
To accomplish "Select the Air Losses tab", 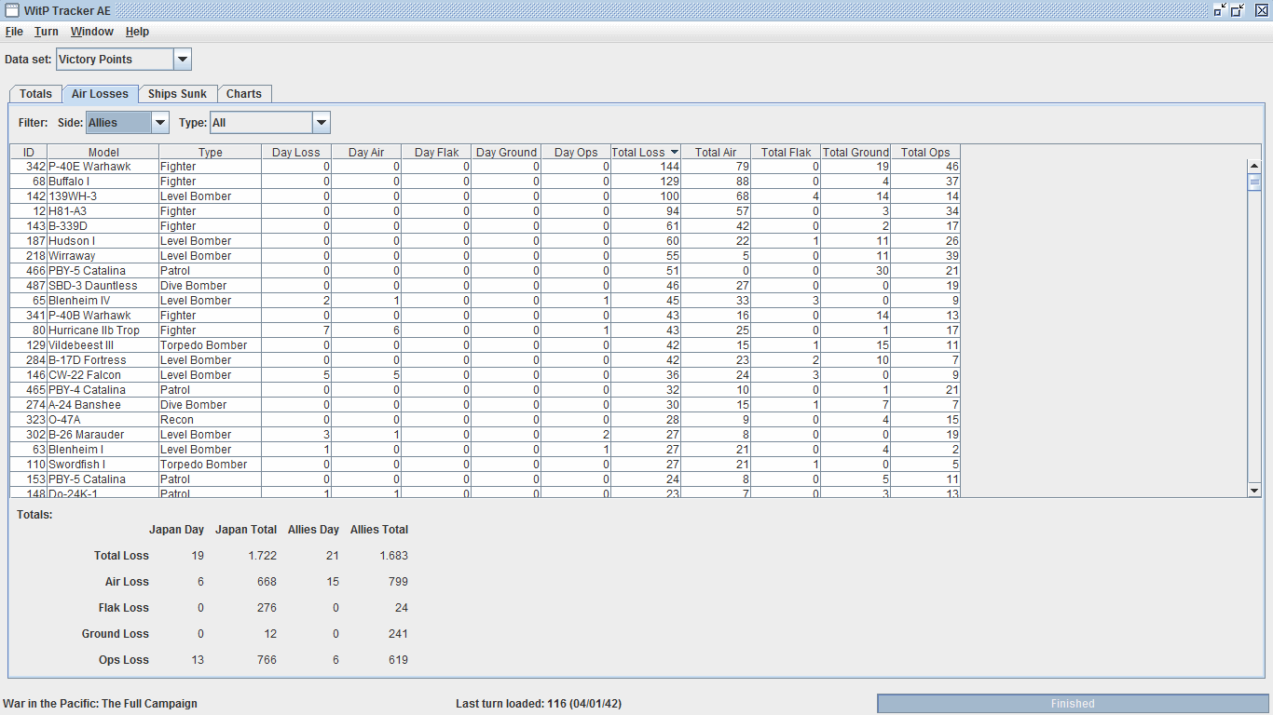I will pos(101,94).
